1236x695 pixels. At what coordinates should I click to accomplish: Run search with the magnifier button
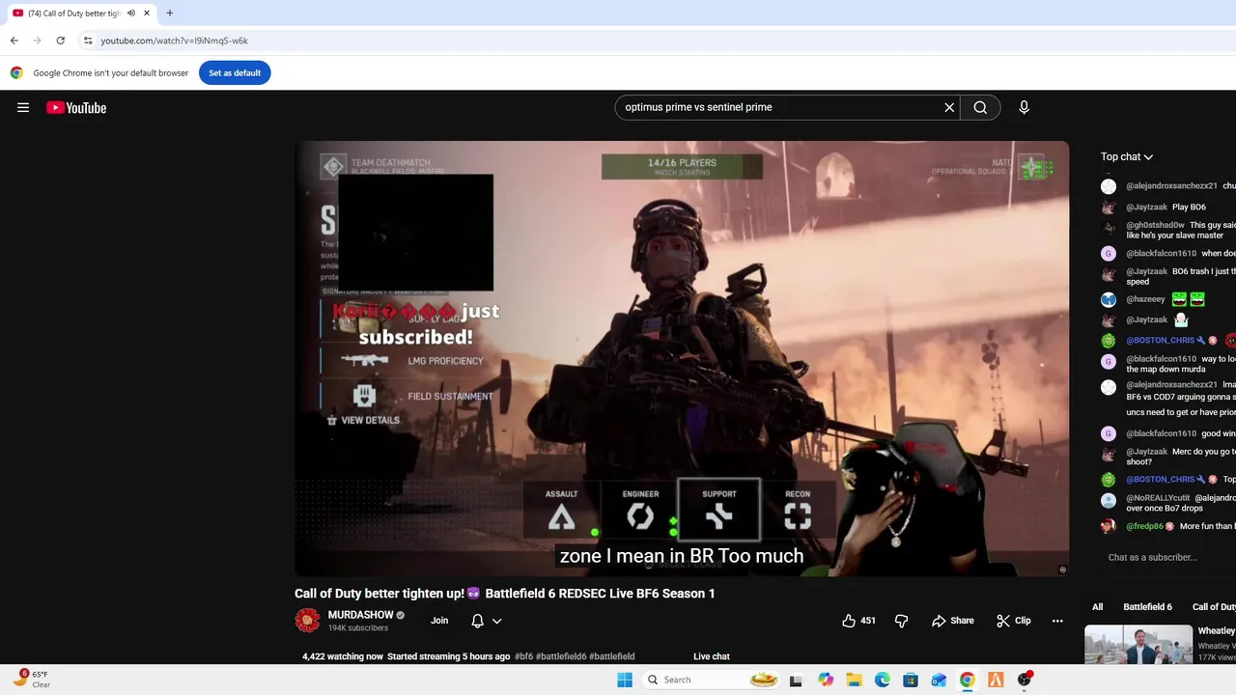[980, 107]
